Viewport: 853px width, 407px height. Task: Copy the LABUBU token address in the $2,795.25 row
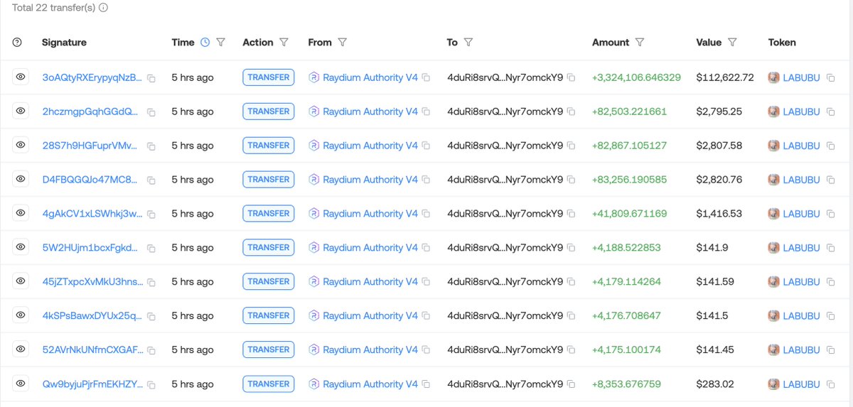pyautogui.click(x=830, y=112)
